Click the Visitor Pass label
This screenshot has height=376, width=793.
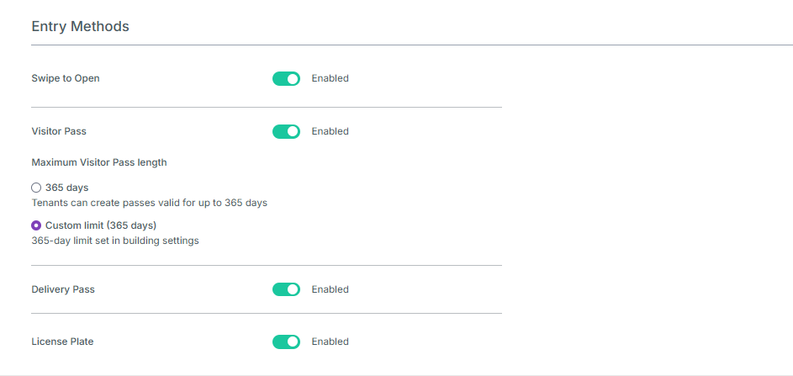(59, 131)
